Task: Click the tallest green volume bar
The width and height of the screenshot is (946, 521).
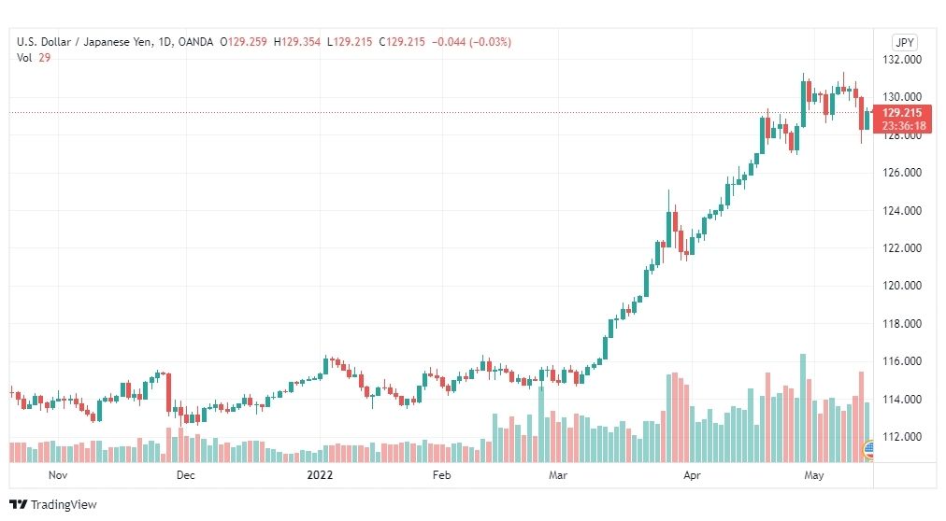Action: (803, 408)
